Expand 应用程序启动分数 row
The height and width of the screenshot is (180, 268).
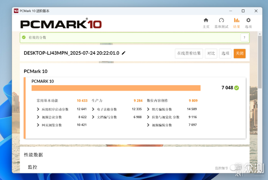38,109
